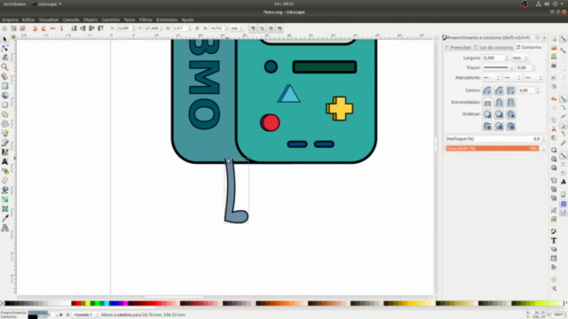Select the Spiral tool

pos(4,124)
